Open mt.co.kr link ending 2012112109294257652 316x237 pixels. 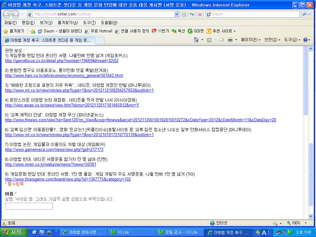[x=79, y=90]
